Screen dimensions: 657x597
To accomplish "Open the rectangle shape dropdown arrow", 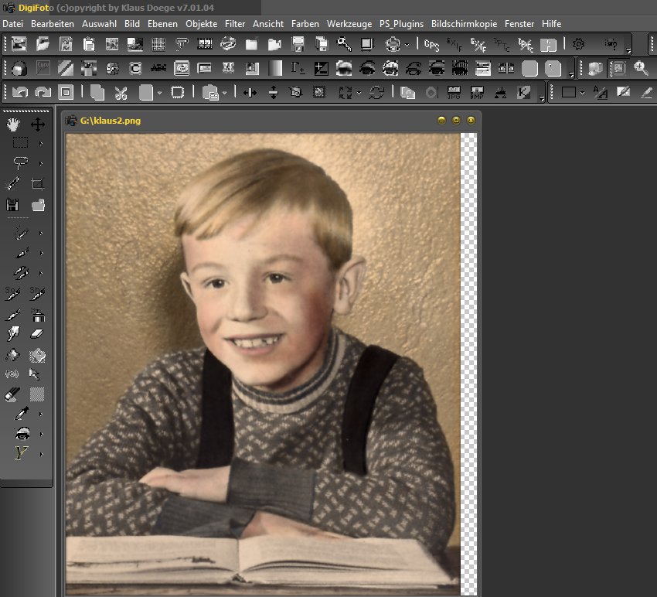I will click(583, 93).
